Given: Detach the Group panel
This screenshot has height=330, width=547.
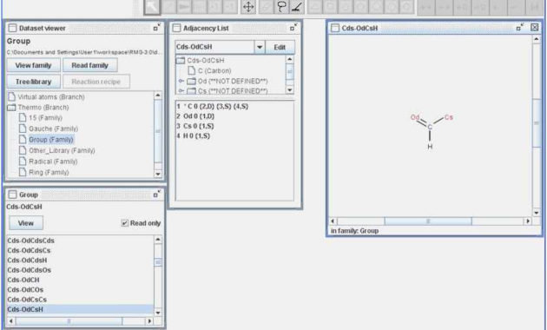Looking at the screenshot, I should [156, 195].
